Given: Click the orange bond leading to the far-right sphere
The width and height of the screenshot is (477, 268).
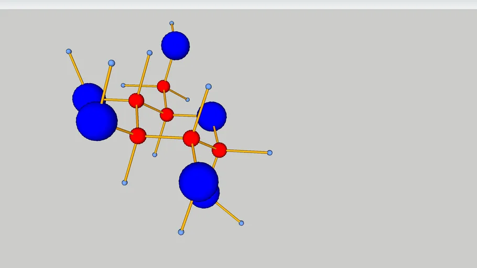Looking at the screenshot, I should pos(246,152).
